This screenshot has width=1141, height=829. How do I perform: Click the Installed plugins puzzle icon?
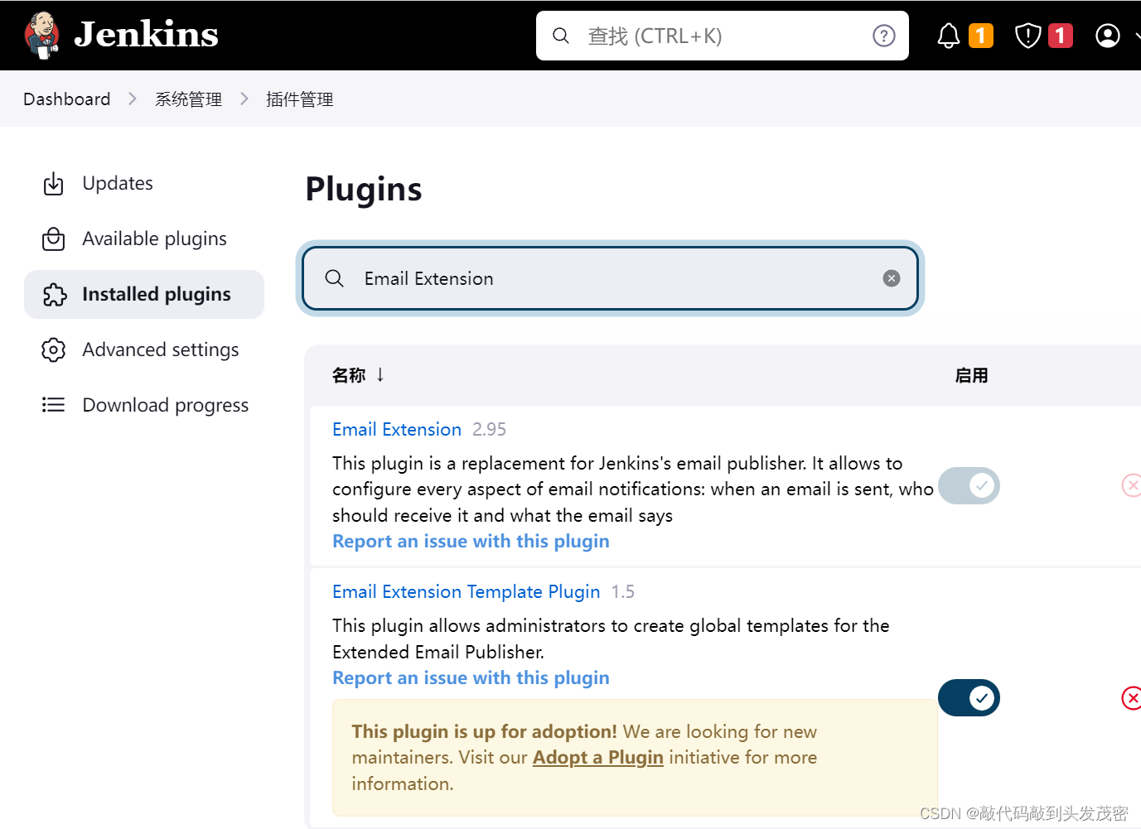pos(54,294)
